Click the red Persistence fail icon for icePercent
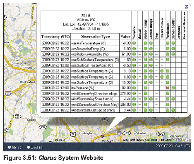Image resolution: width=194 pixels, height=164 pixels. pos(167,88)
